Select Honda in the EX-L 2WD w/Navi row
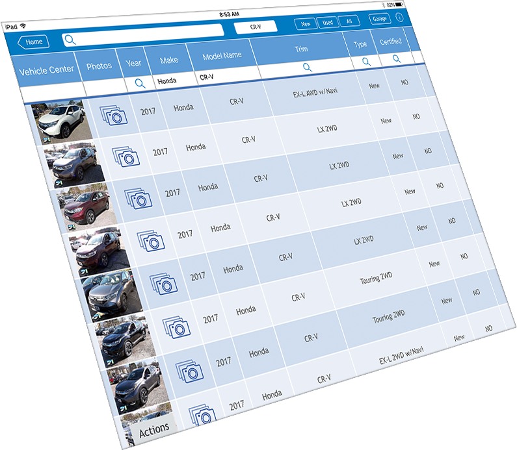The height and width of the screenshot is (450, 517). click(x=272, y=395)
